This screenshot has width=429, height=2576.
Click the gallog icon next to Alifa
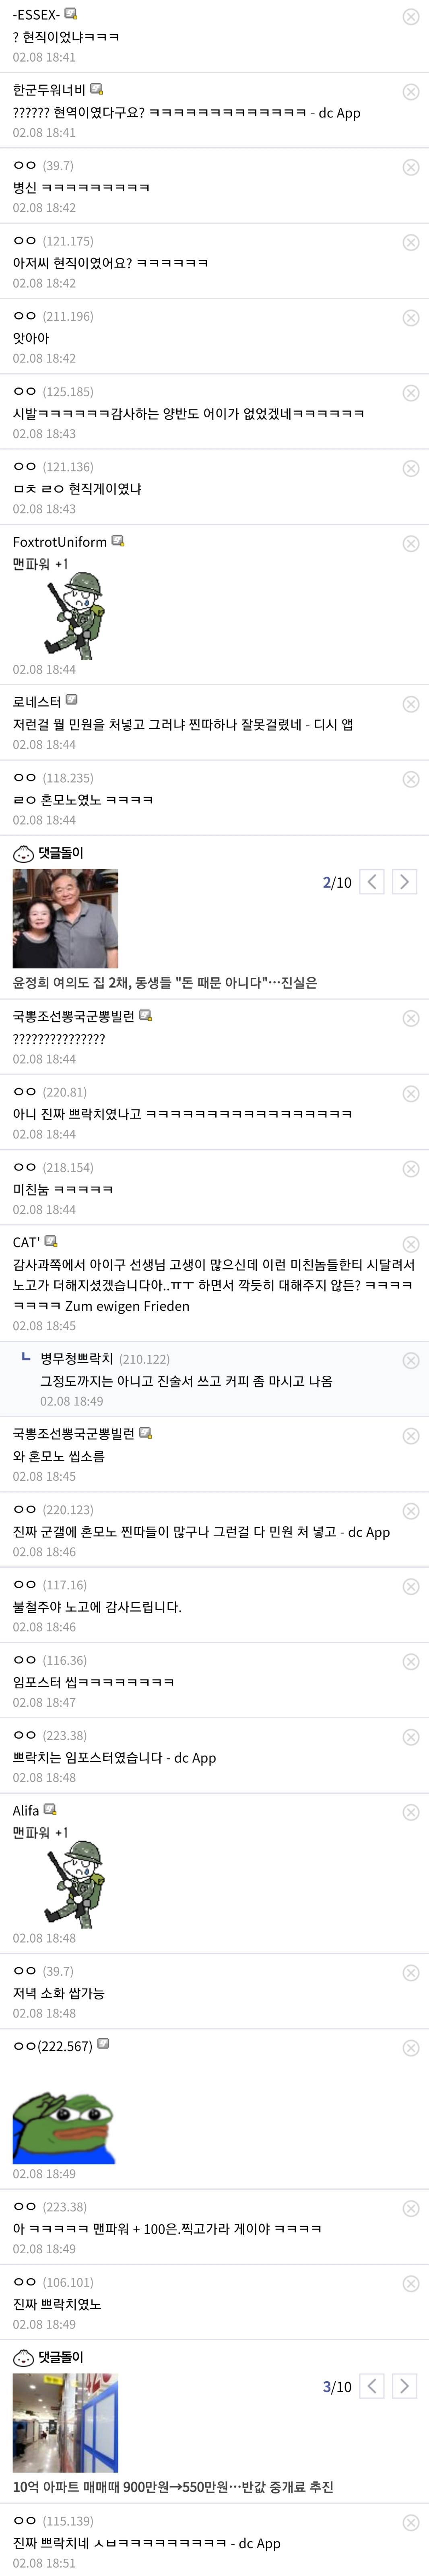[50, 1810]
